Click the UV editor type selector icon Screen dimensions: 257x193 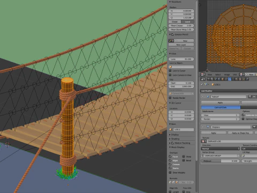pos(202,75)
